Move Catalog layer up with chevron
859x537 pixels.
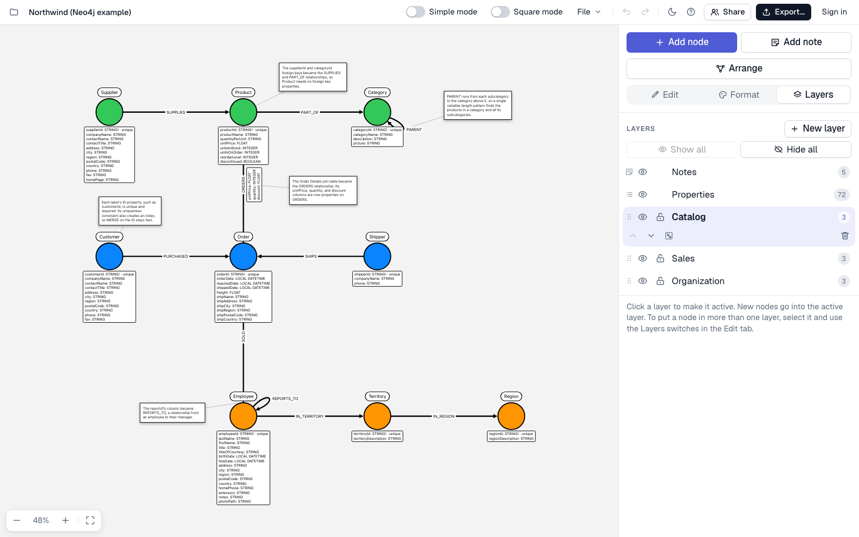coord(633,236)
